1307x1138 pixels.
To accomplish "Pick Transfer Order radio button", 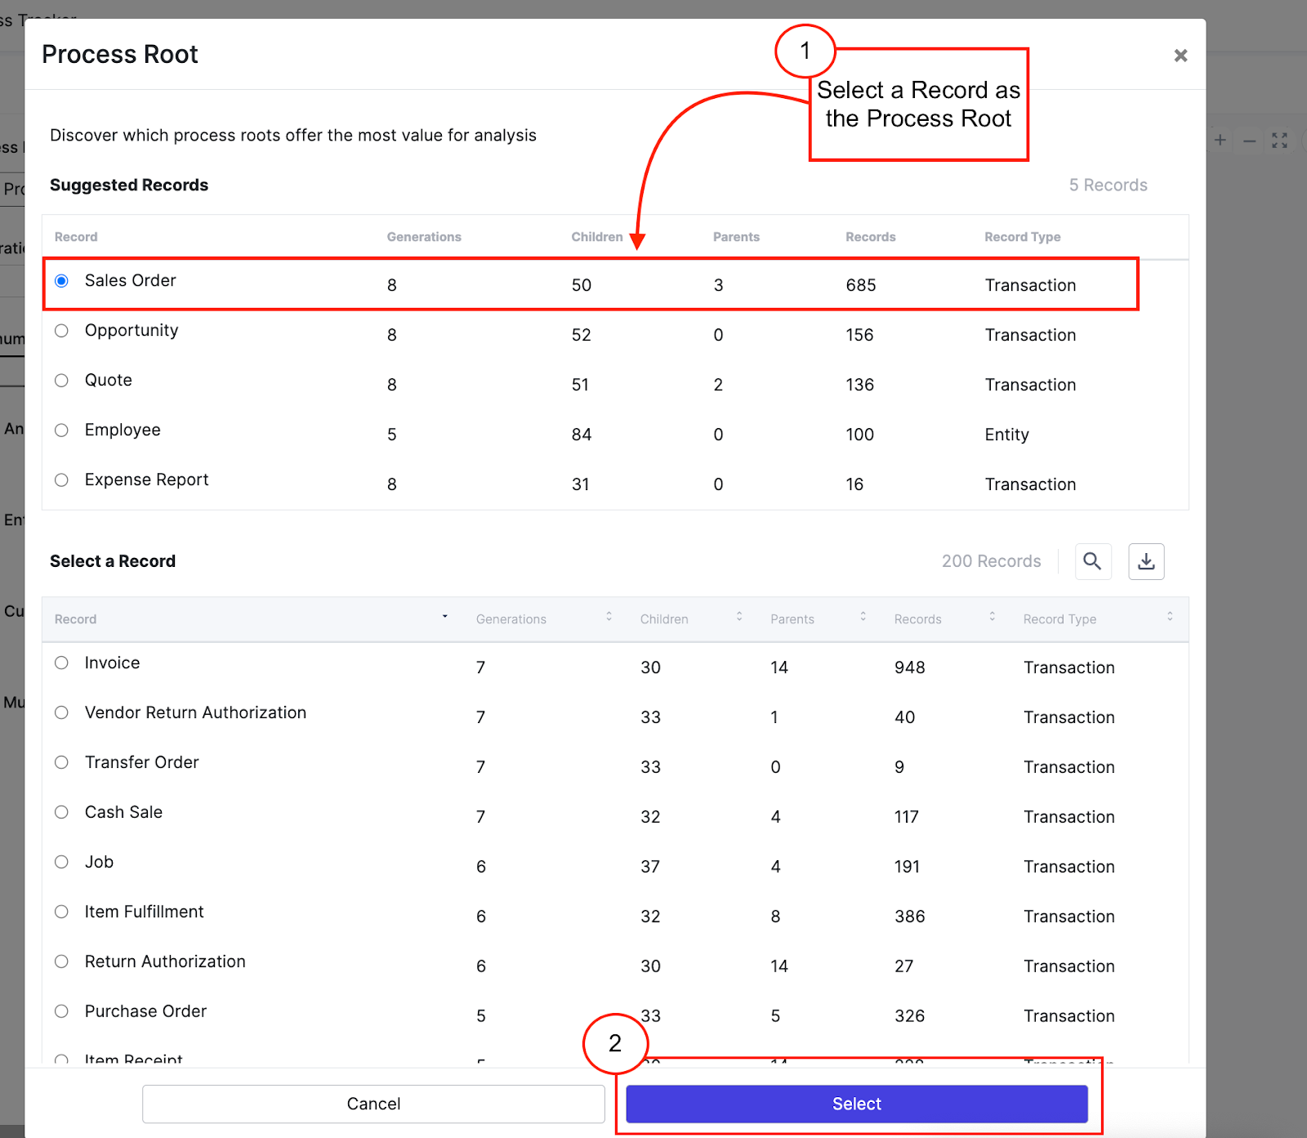I will pos(61,763).
